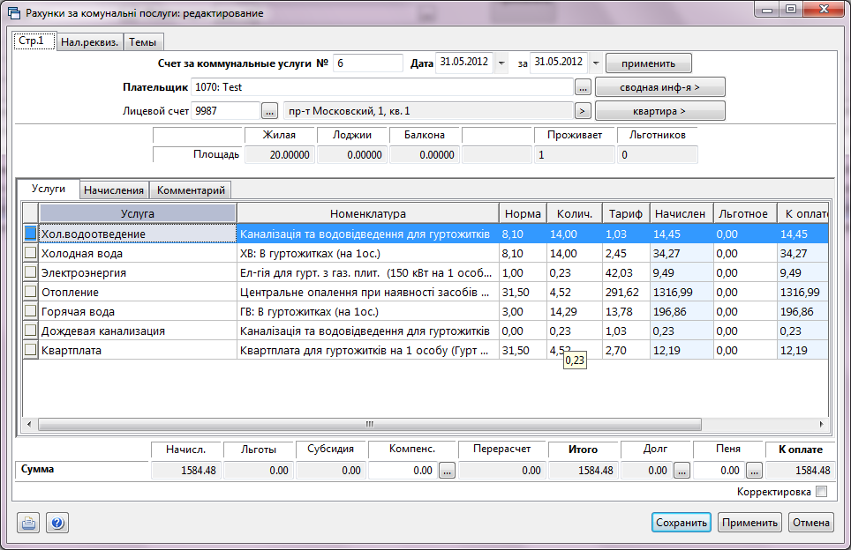Open the Комментарий tab

pos(191,190)
